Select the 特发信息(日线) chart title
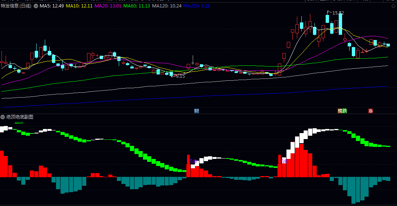397x206 pixels. (x=16, y=6)
